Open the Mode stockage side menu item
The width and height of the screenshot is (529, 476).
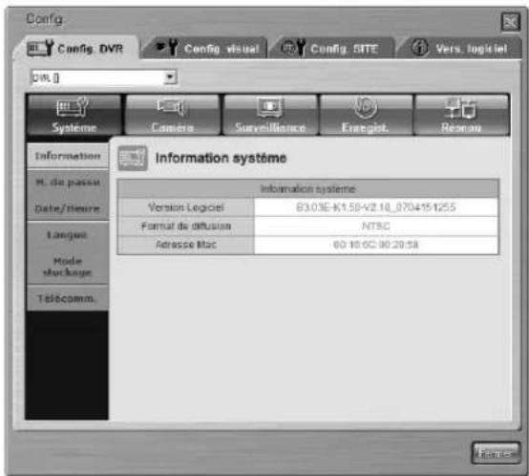(68, 266)
